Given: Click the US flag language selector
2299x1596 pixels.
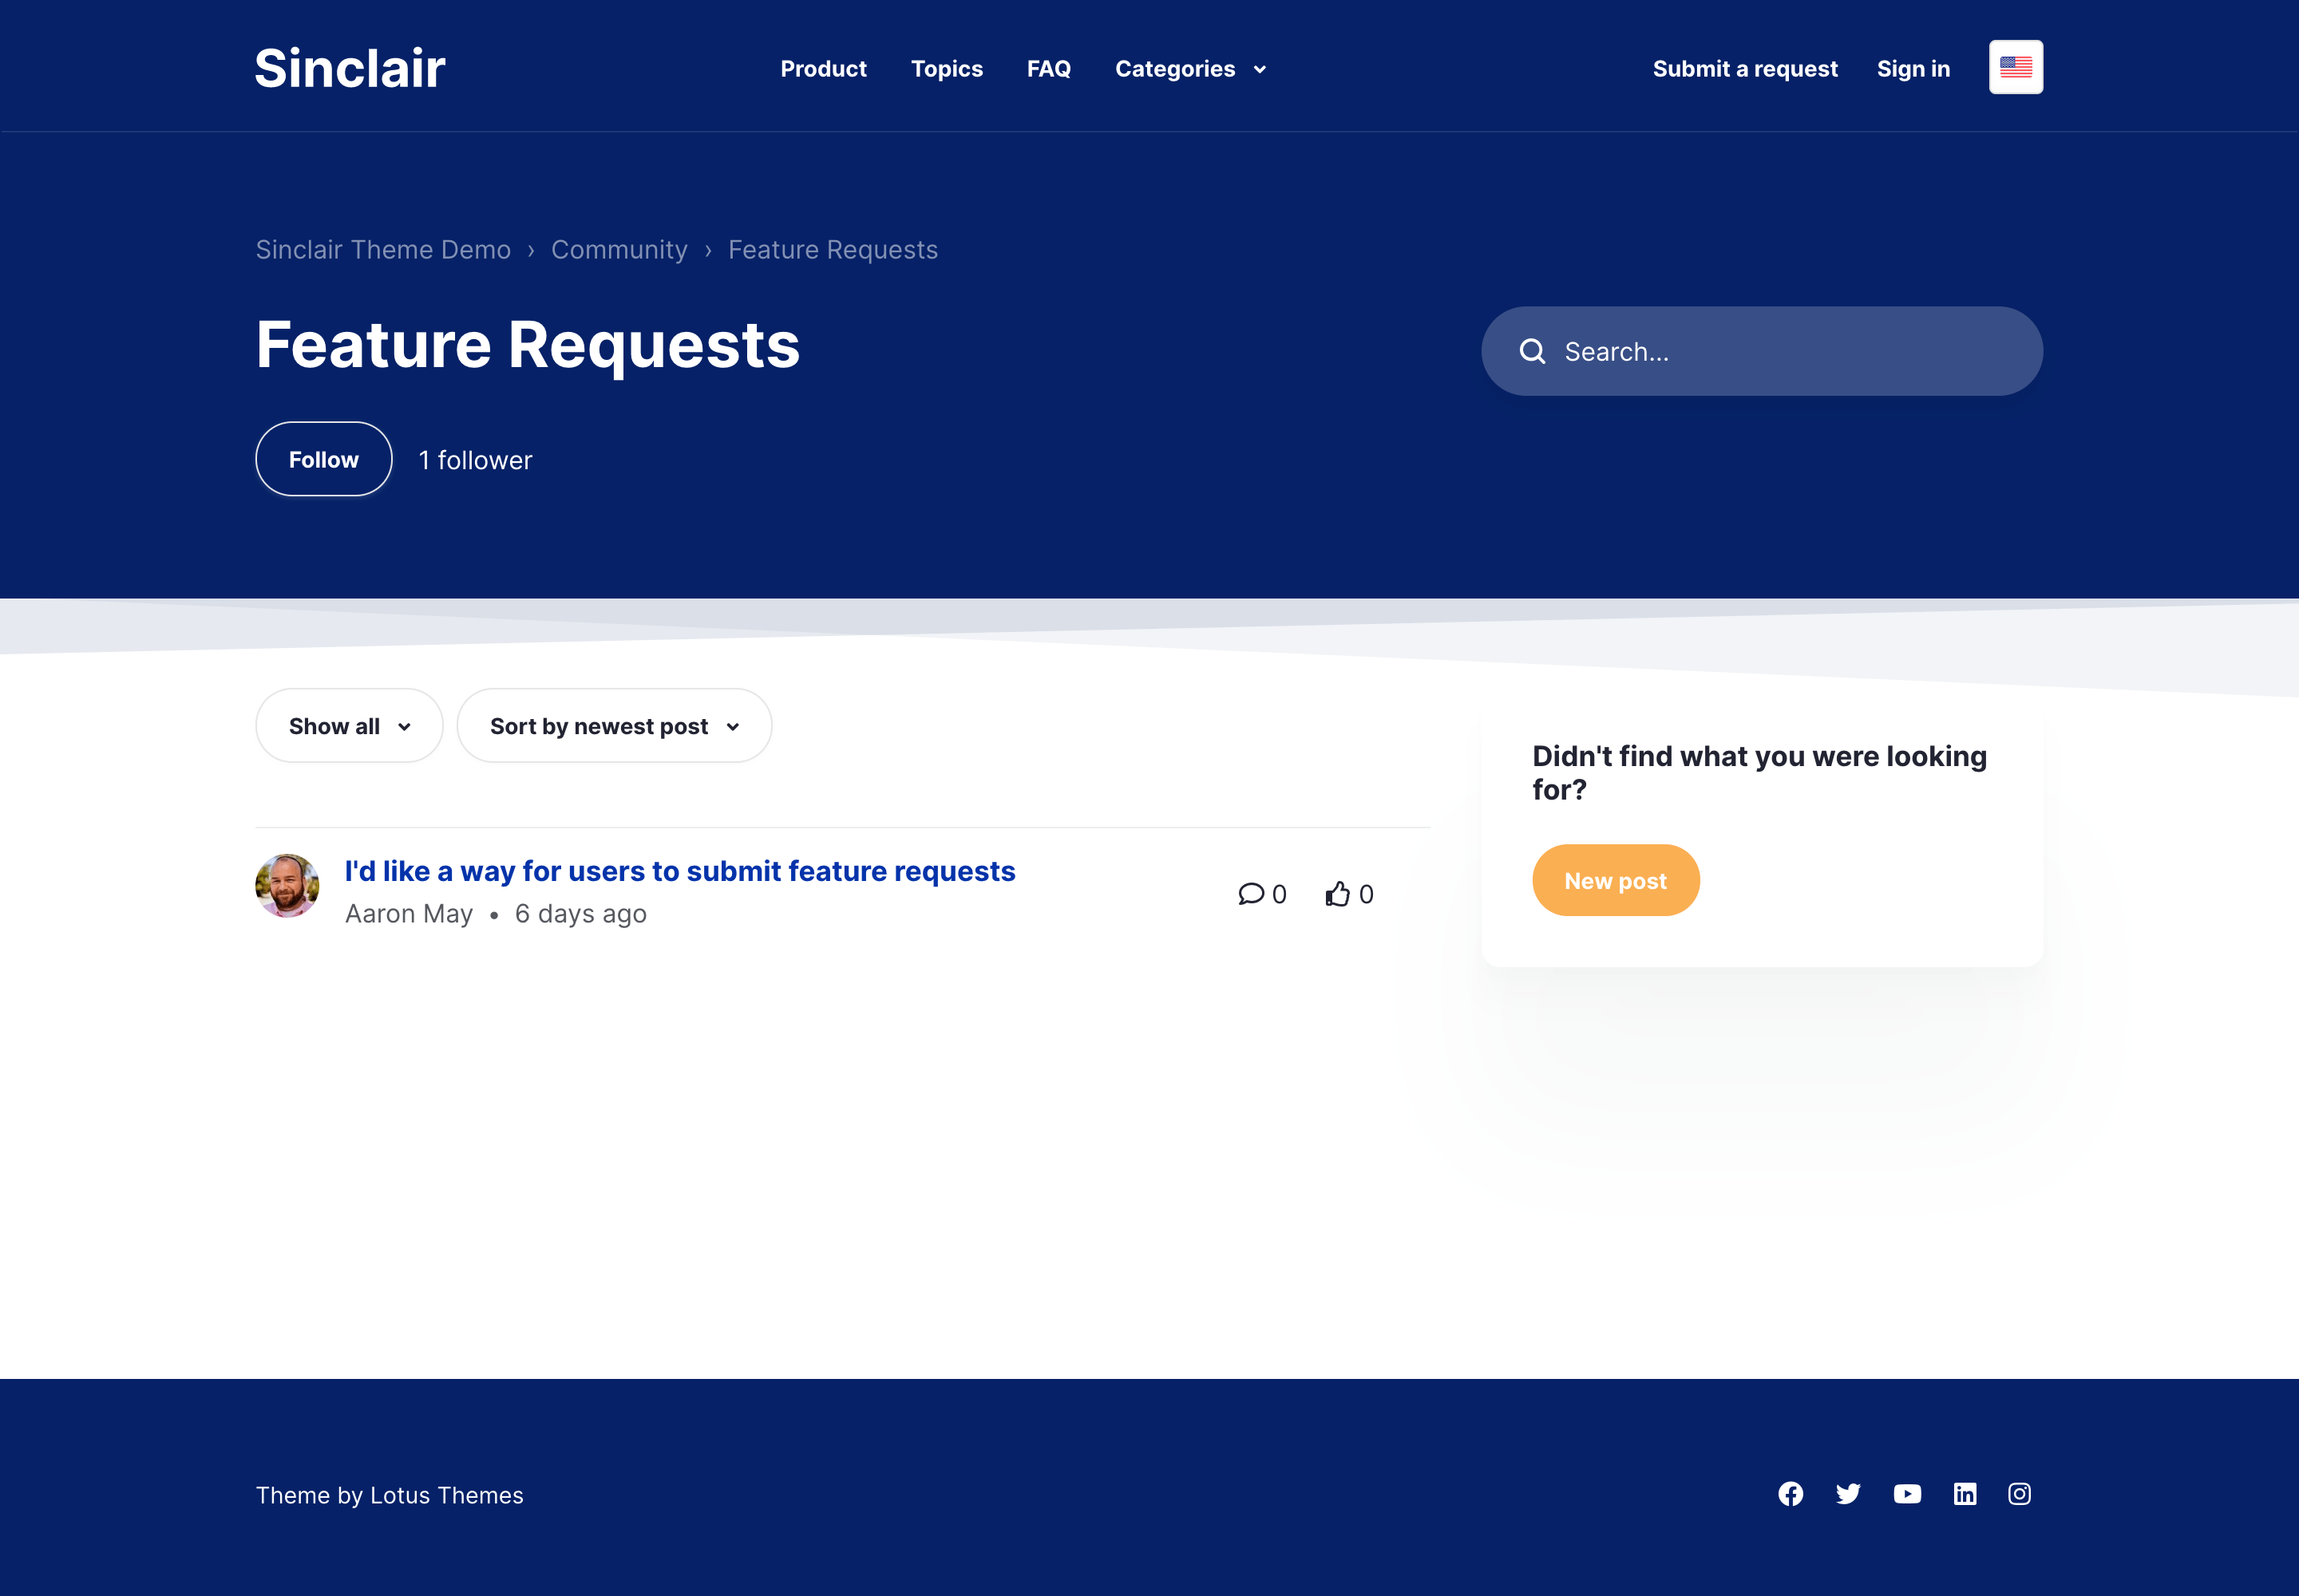Looking at the screenshot, I should 2015,67.
